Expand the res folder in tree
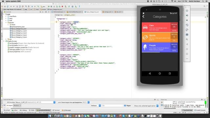The image size is (210, 118). pyautogui.click(x=6, y=39)
